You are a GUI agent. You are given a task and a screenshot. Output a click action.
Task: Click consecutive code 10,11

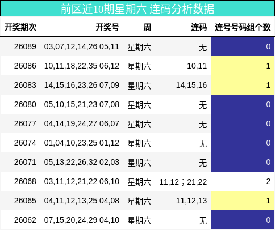197,66
